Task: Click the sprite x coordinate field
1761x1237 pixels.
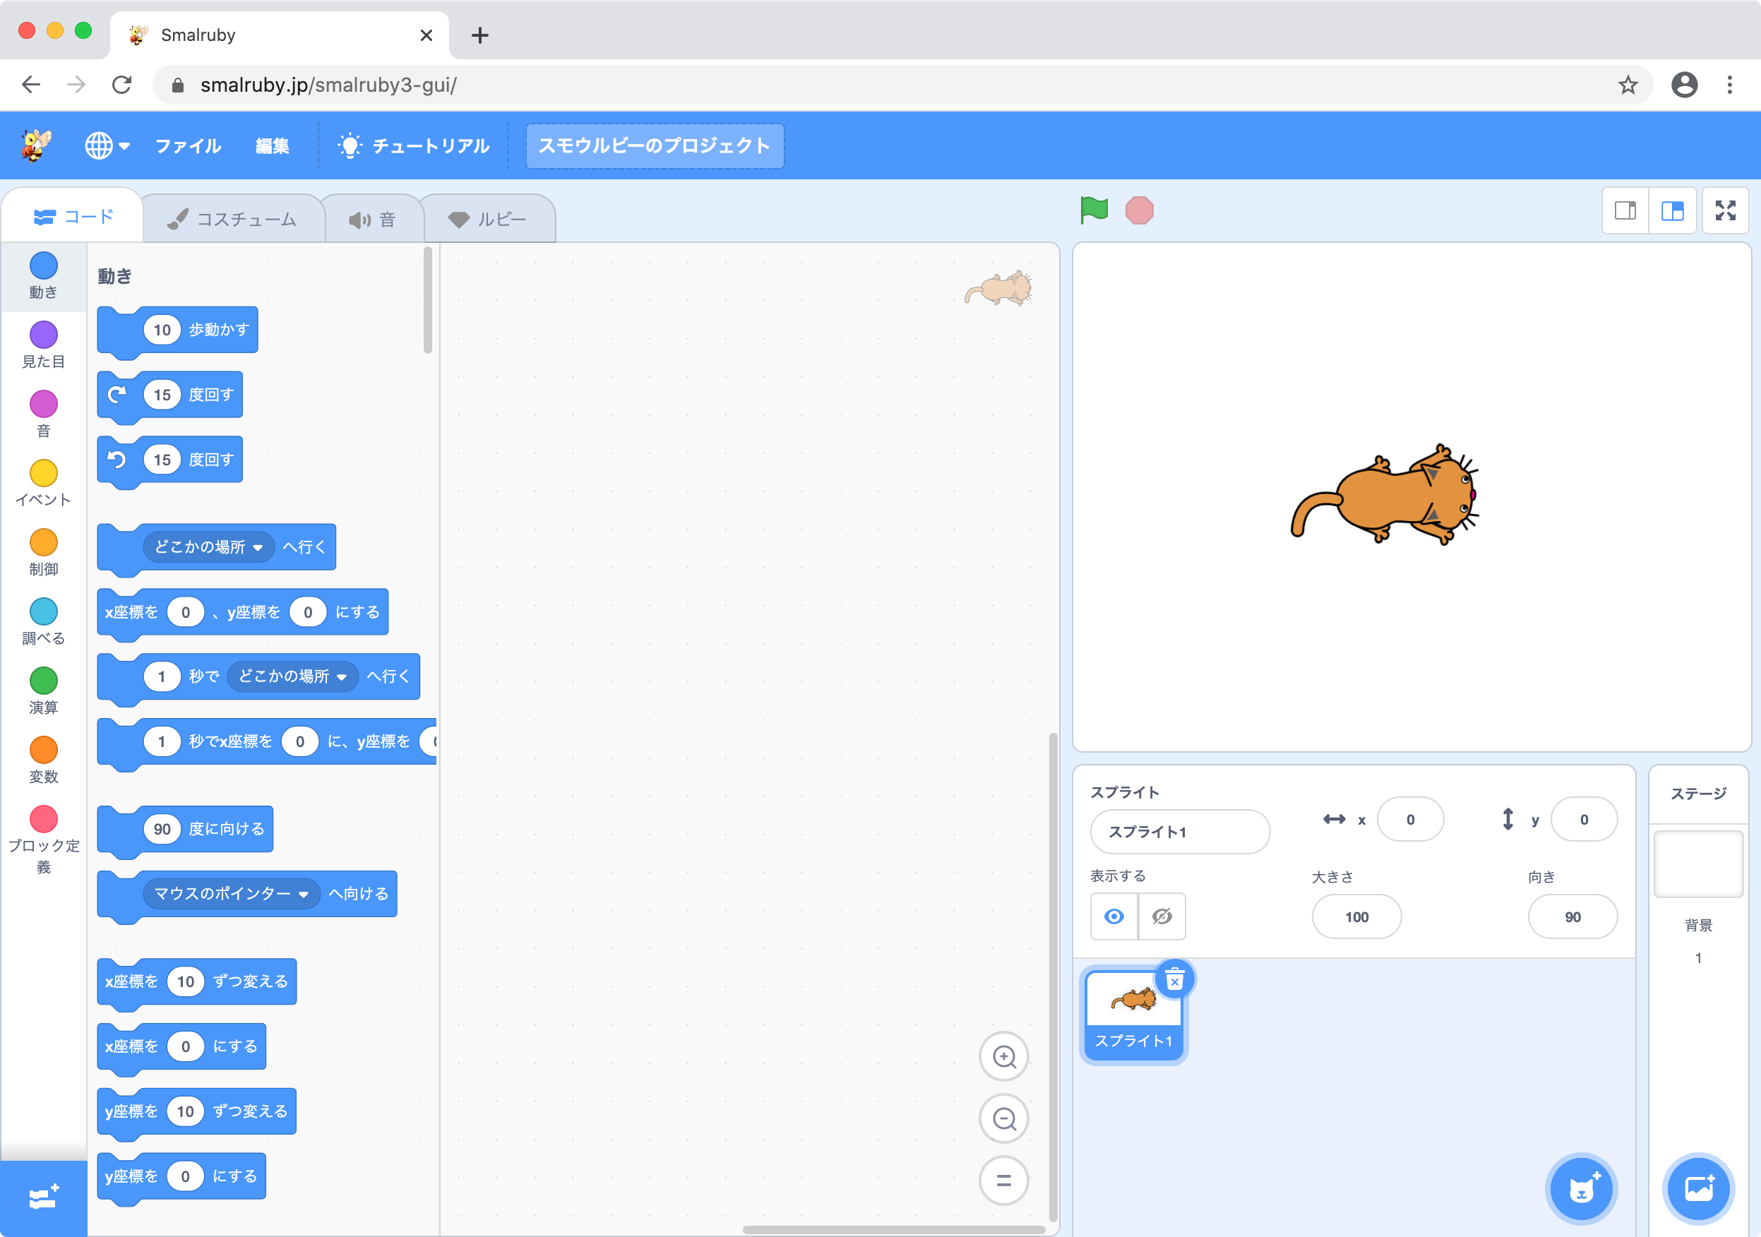Action: (1411, 819)
